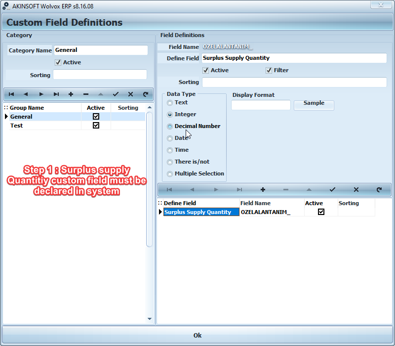Click the Ok button
The height and width of the screenshot is (346, 395).
coord(197,336)
